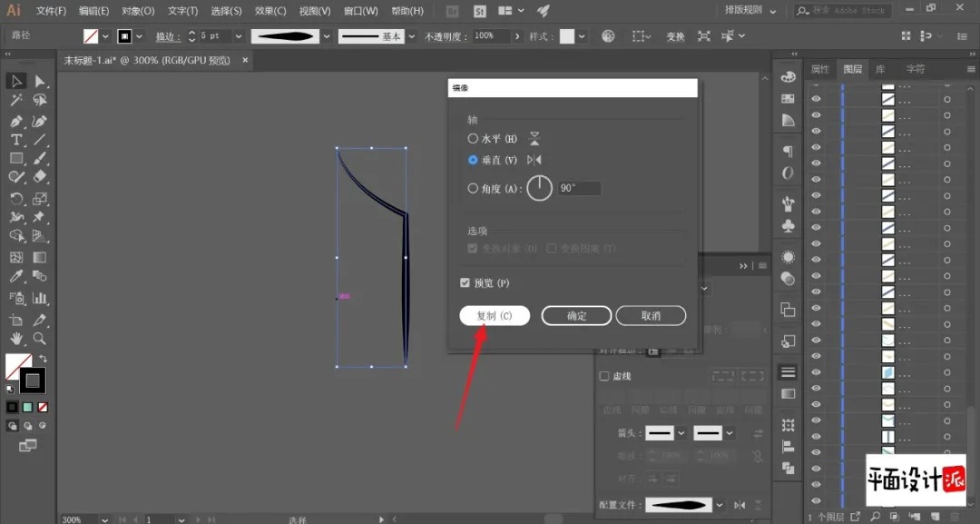Select the Rotate tool
Viewport: 980px width, 524px height.
coord(16,199)
